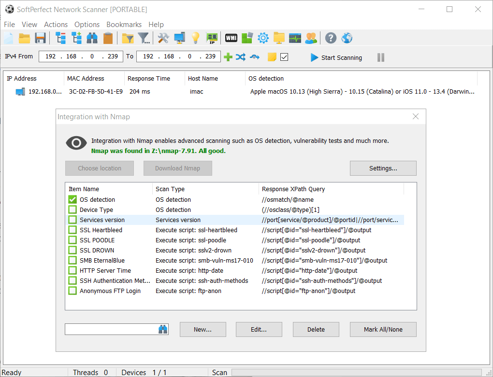
Task: Click the blue curved arrow icon beside shuffle
Action: [255, 57]
